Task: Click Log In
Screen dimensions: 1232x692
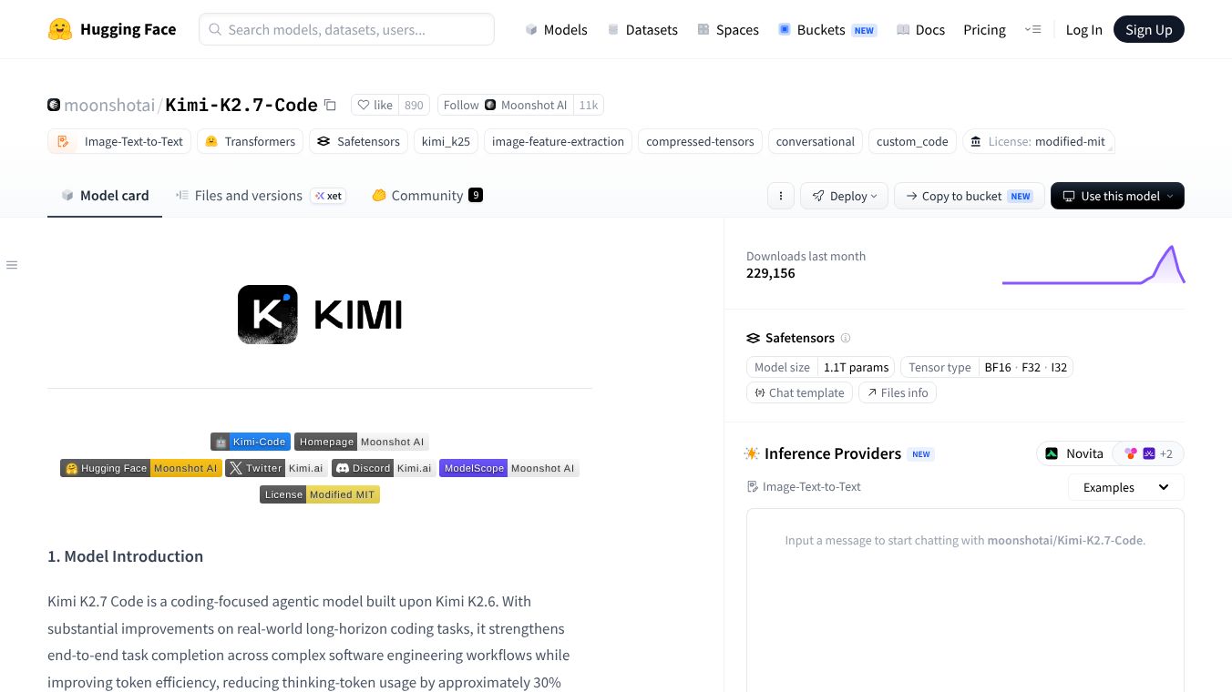Action: 1083,30
